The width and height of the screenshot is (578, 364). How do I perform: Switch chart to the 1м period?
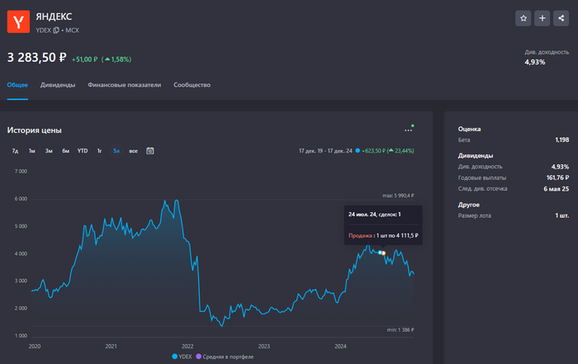(31, 151)
